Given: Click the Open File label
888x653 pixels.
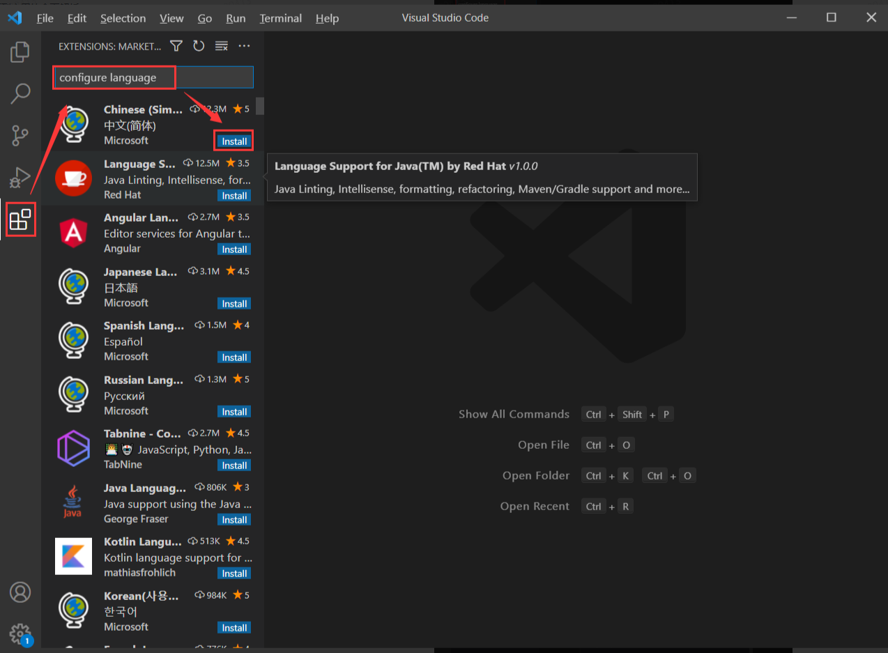Looking at the screenshot, I should click(x=544, y=445).
